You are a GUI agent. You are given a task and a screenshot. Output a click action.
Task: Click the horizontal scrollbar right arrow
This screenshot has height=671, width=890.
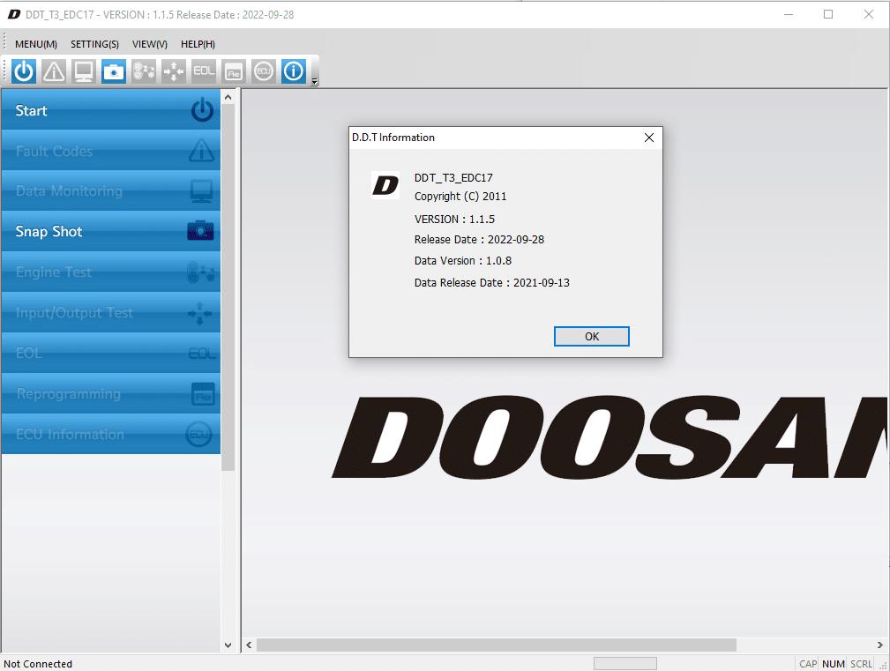(x=880, y=645)
